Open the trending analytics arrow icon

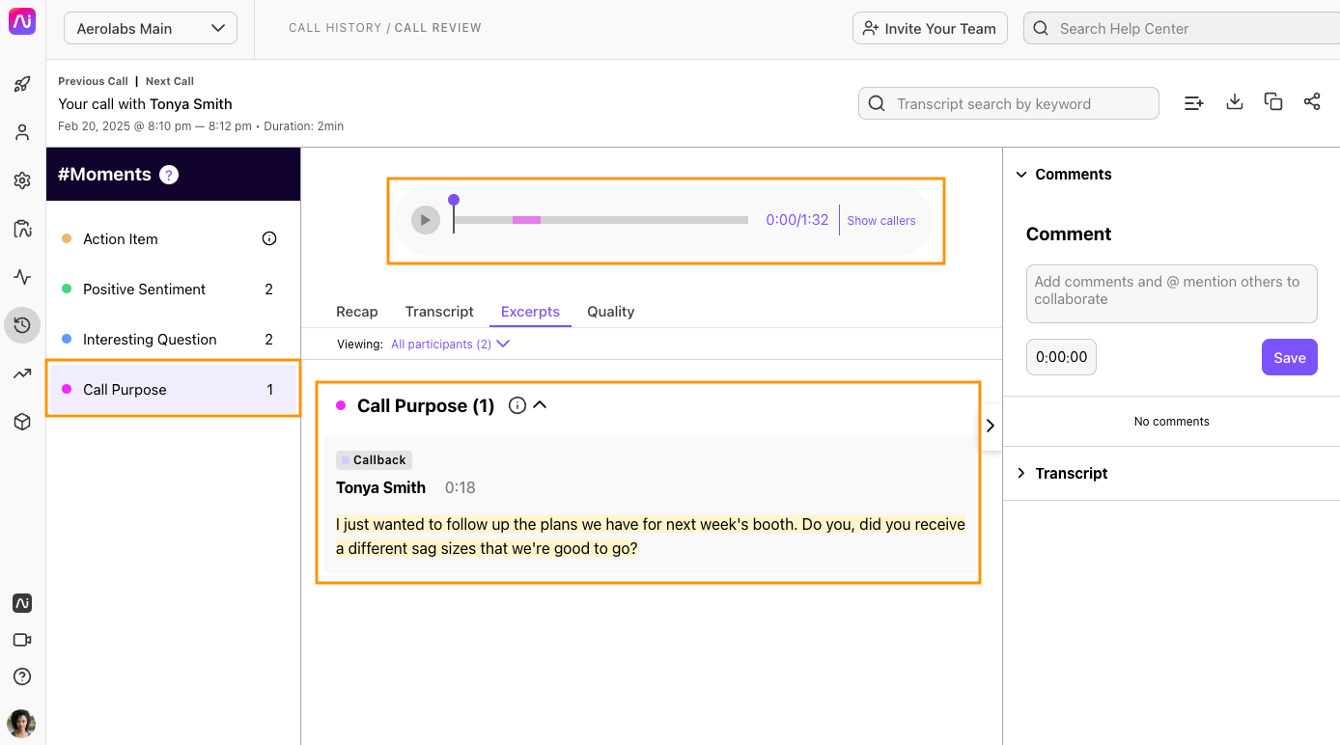(22, 373)
